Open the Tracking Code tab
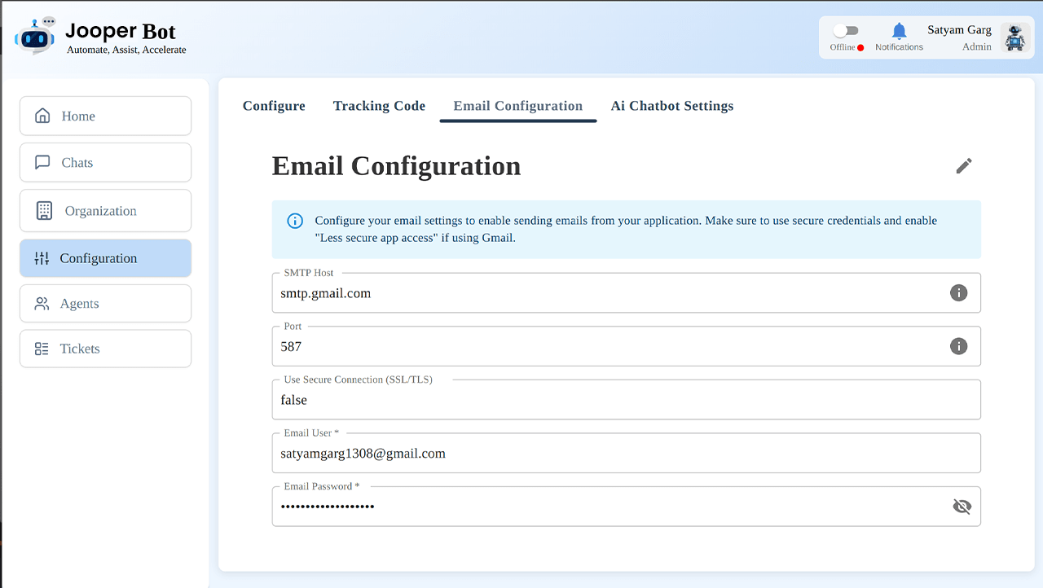The image size is (1043, 588). [379, 106]
